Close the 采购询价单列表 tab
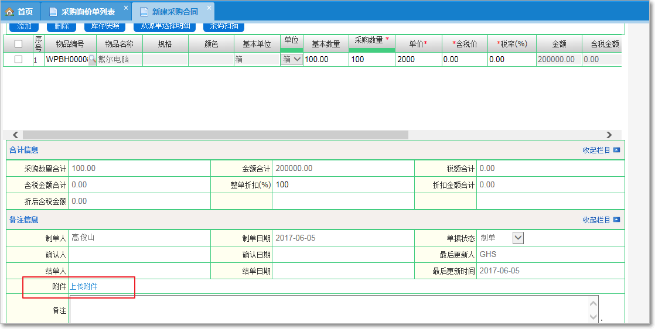 coord(126,8)
